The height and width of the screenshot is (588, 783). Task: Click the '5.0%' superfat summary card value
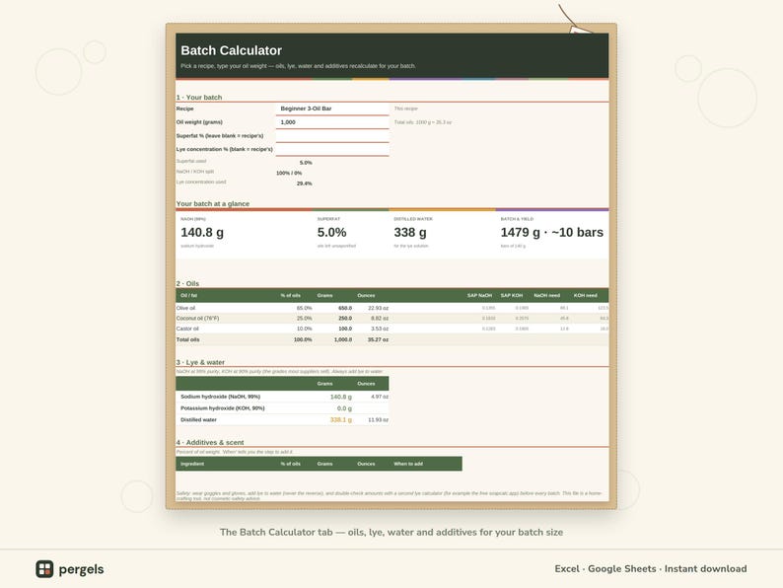[x=331, y=232]
